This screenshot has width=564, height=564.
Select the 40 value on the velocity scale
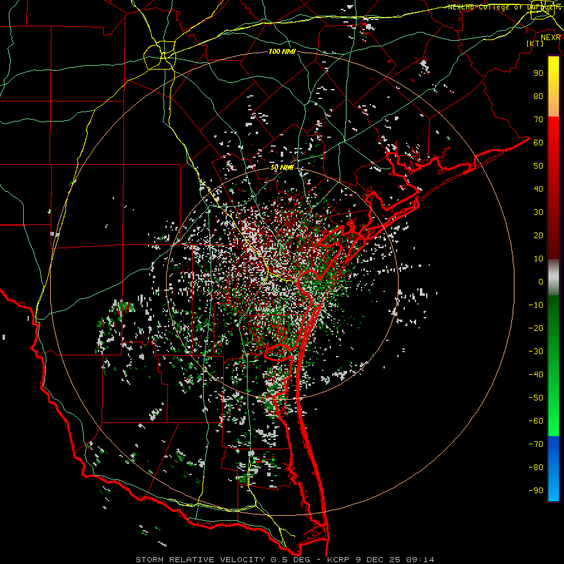click(538, 189)
